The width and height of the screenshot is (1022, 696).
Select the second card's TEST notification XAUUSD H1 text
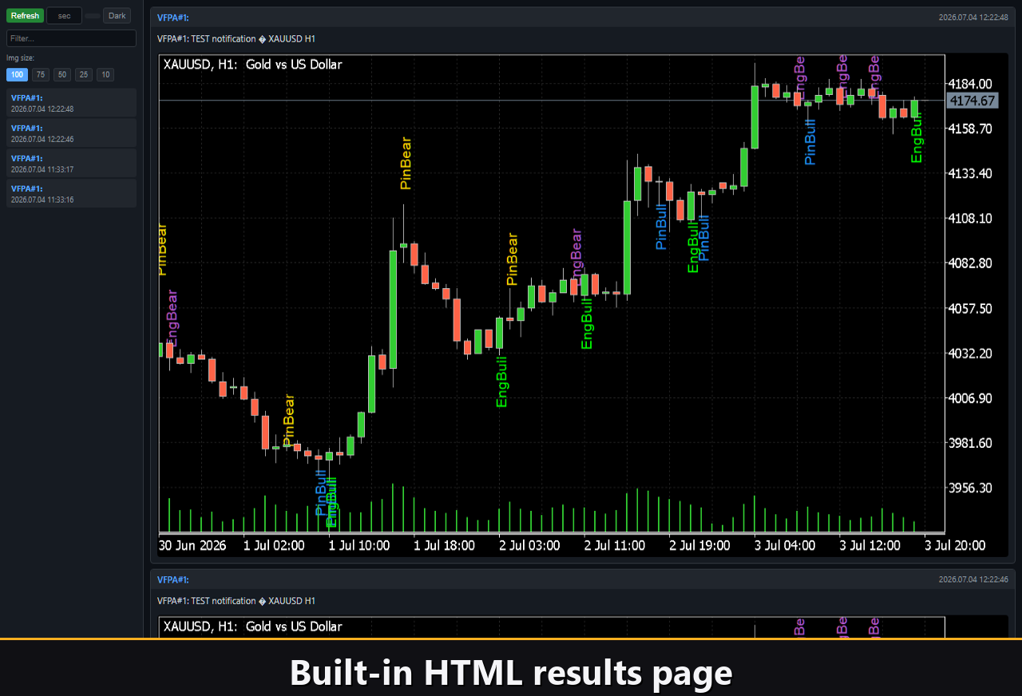tap(236, 601)
